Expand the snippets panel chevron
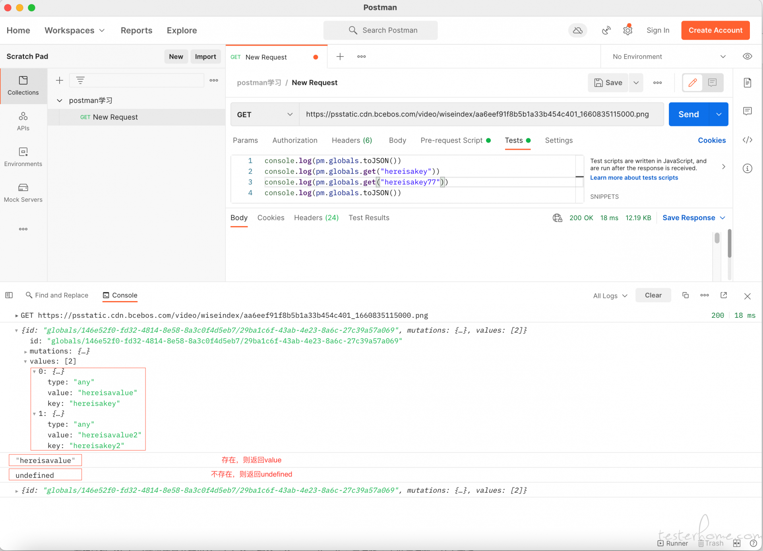The height and width of the screenshot is (551, 763). pos(724,167)
